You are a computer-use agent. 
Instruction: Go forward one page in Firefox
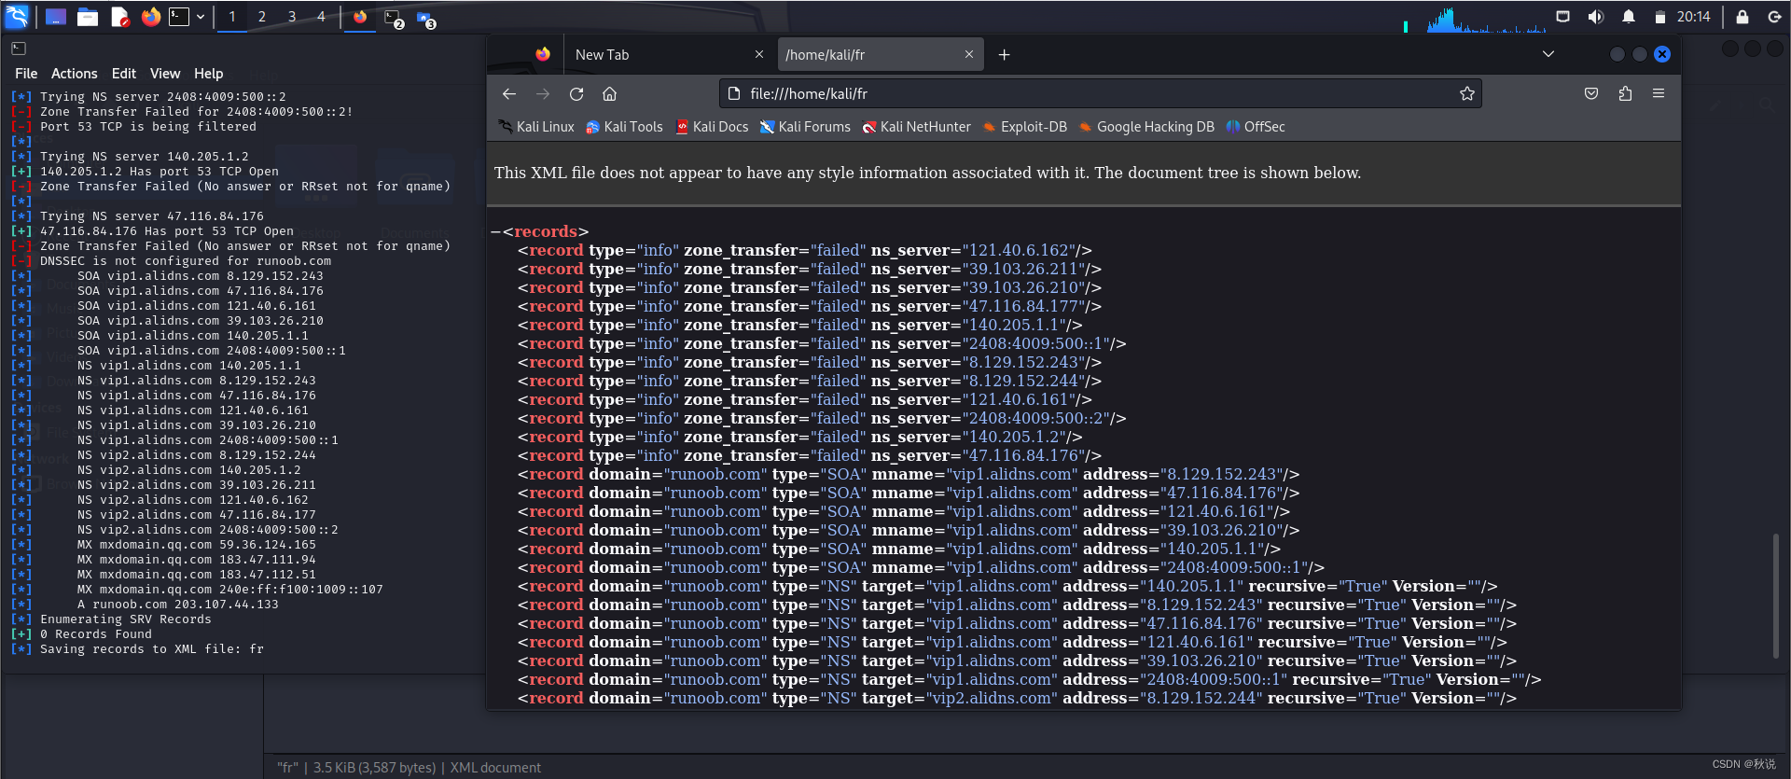(x=543, y=93)
